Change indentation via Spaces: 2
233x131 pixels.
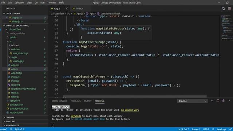click(x=196, y=130)
